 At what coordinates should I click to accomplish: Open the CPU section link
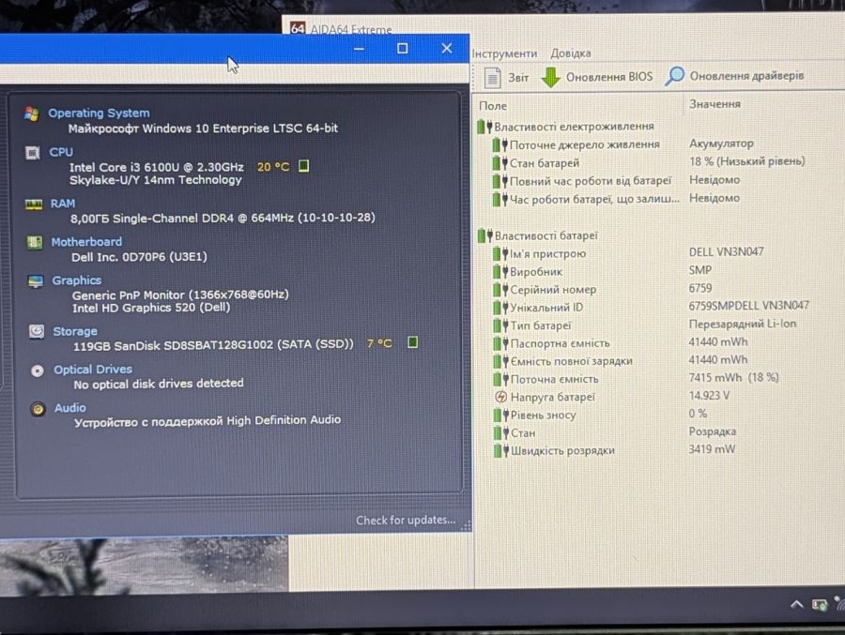tap(61, 152)
